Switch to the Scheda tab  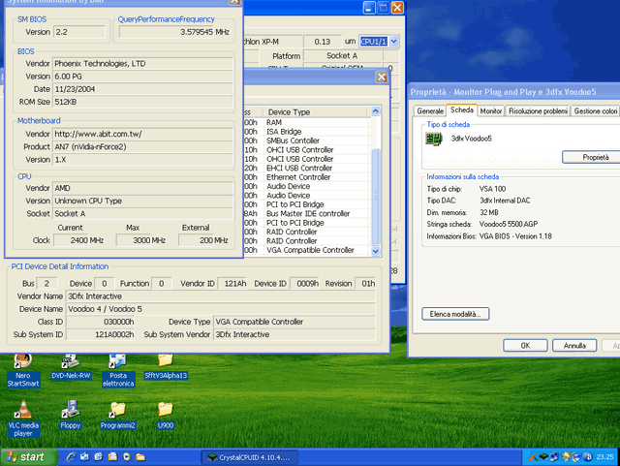coord(461,110)
